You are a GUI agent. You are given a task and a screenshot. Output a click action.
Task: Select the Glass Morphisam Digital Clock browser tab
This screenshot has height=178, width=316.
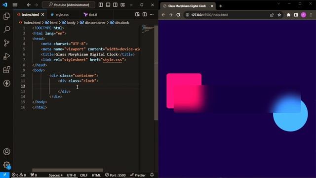click(187, 6)
